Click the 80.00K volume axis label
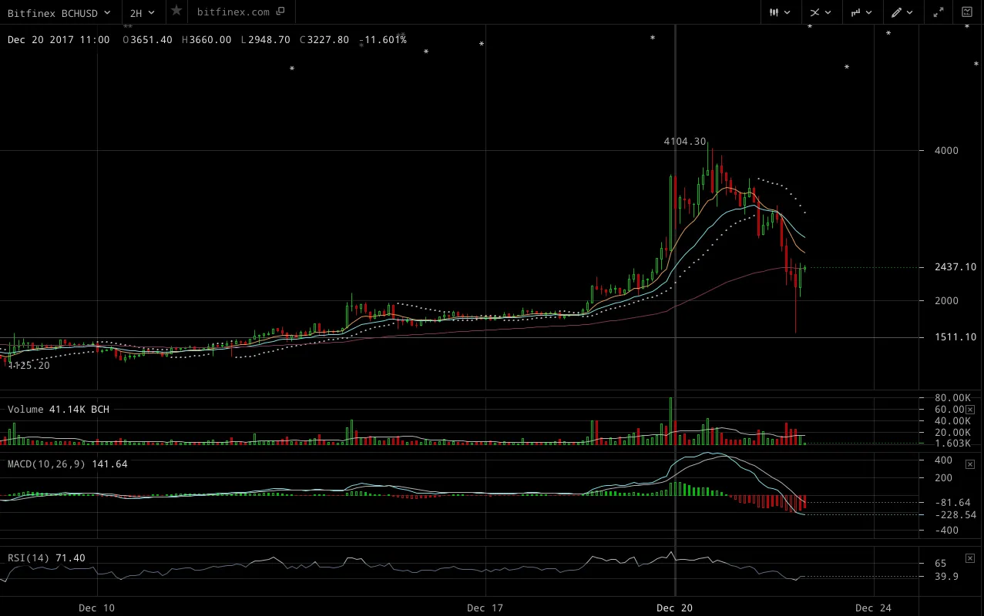This screenshot has height=616, width=984. click(952, 397)
